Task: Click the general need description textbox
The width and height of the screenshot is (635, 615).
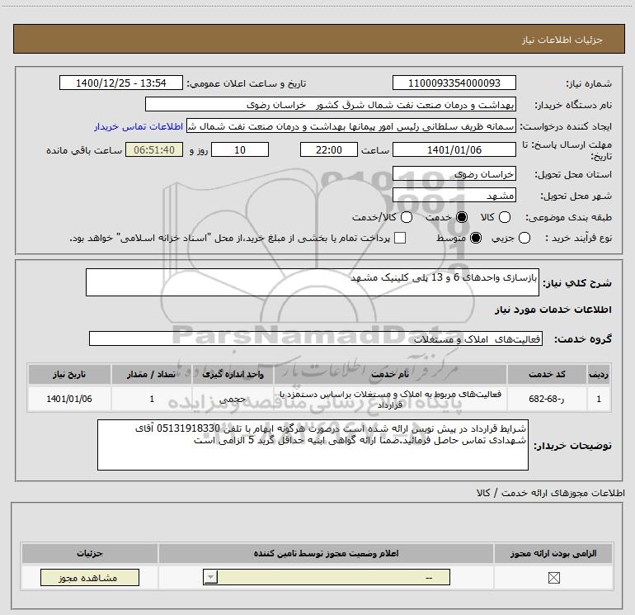Action: point(313,282)
